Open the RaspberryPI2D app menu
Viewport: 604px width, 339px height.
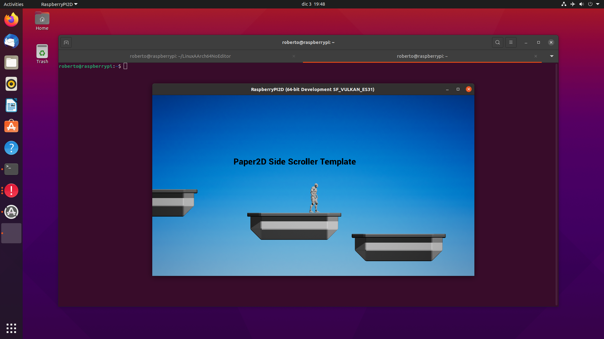point(59,4)
